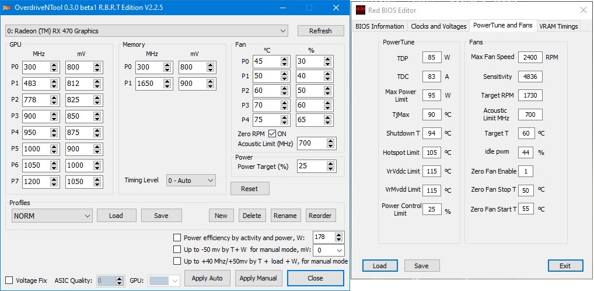The width and height of the screenshot is (594, 291).
Task: Click the Shutdown T field showing 94
Action: click(432, 134)
